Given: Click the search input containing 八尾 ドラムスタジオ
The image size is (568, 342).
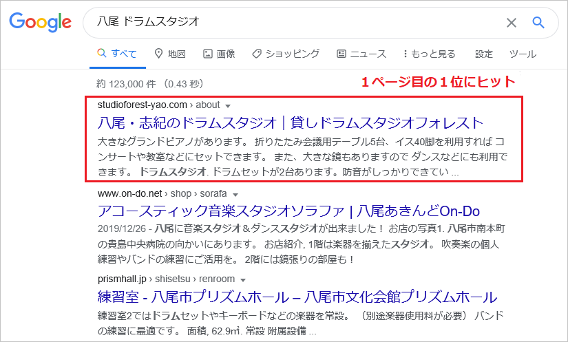Looking at the screenshot, I should [289, 23].
